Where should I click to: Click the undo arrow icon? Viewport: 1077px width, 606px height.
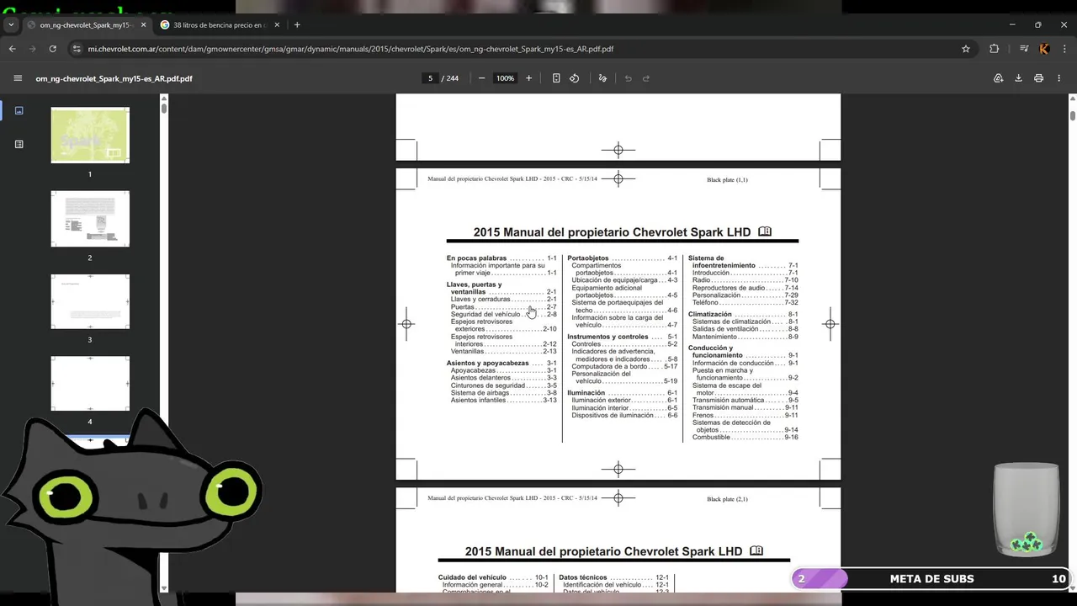point(628,78)
